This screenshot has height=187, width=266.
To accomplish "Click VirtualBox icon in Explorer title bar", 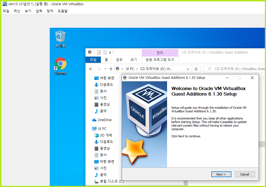I will pos(90,52).
